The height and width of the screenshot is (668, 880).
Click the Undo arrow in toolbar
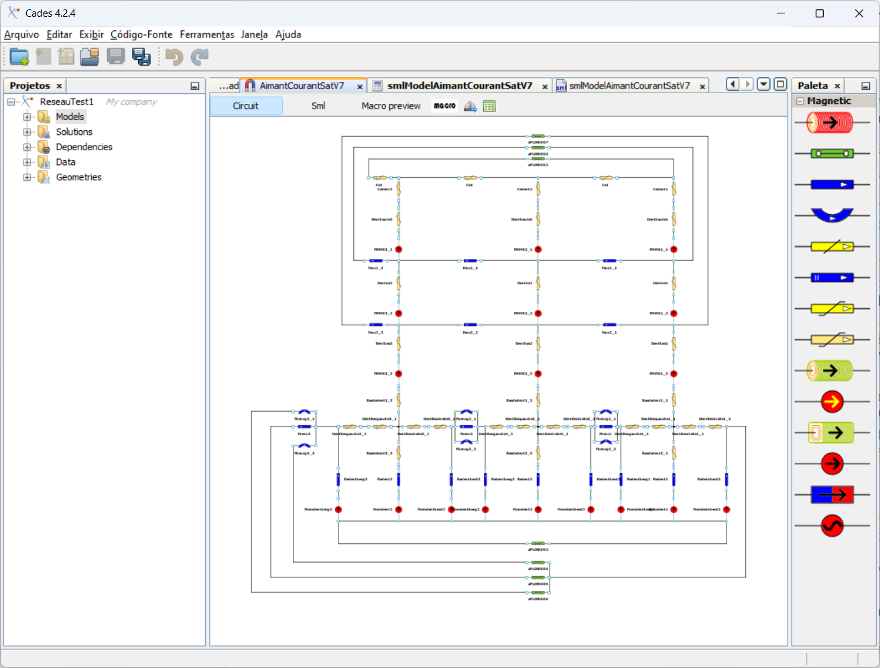174,57
